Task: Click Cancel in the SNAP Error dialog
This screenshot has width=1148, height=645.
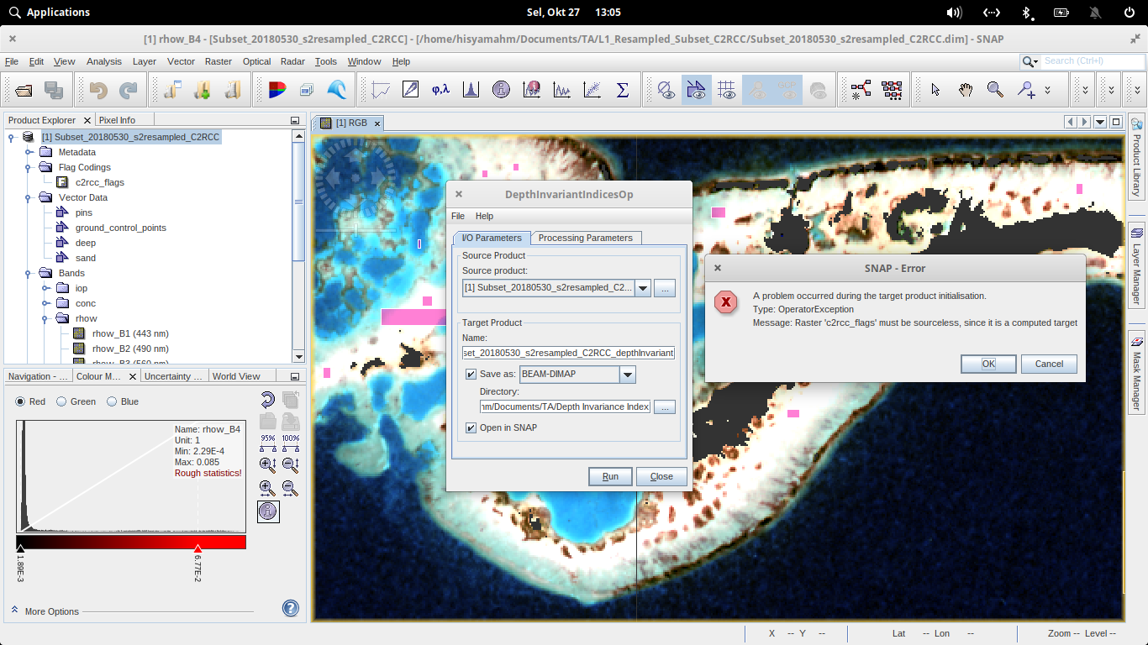Action: click(x=1049, y=364)
